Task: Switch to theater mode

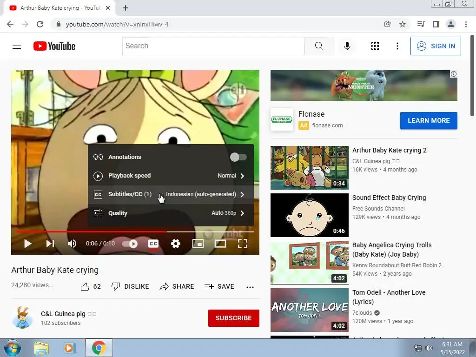Action: click(x=220, y=244)
